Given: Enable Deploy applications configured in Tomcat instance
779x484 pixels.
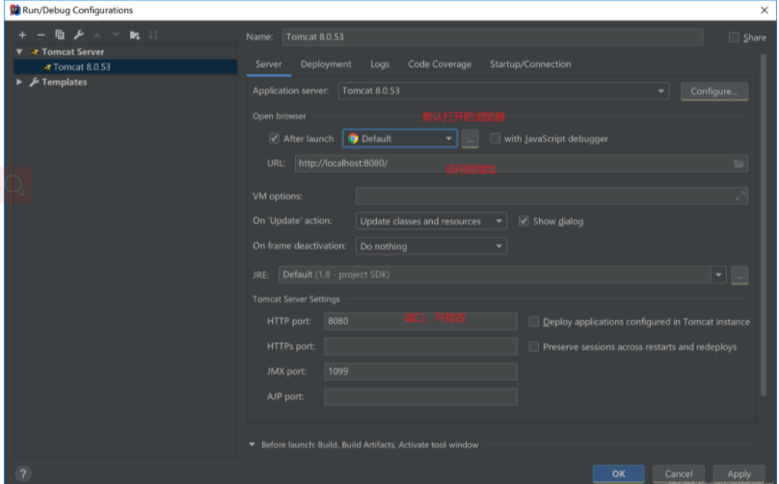Looking at the screenshot, I should (533, 321).
